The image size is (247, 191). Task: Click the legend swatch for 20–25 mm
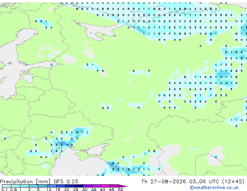click(70, 186)
